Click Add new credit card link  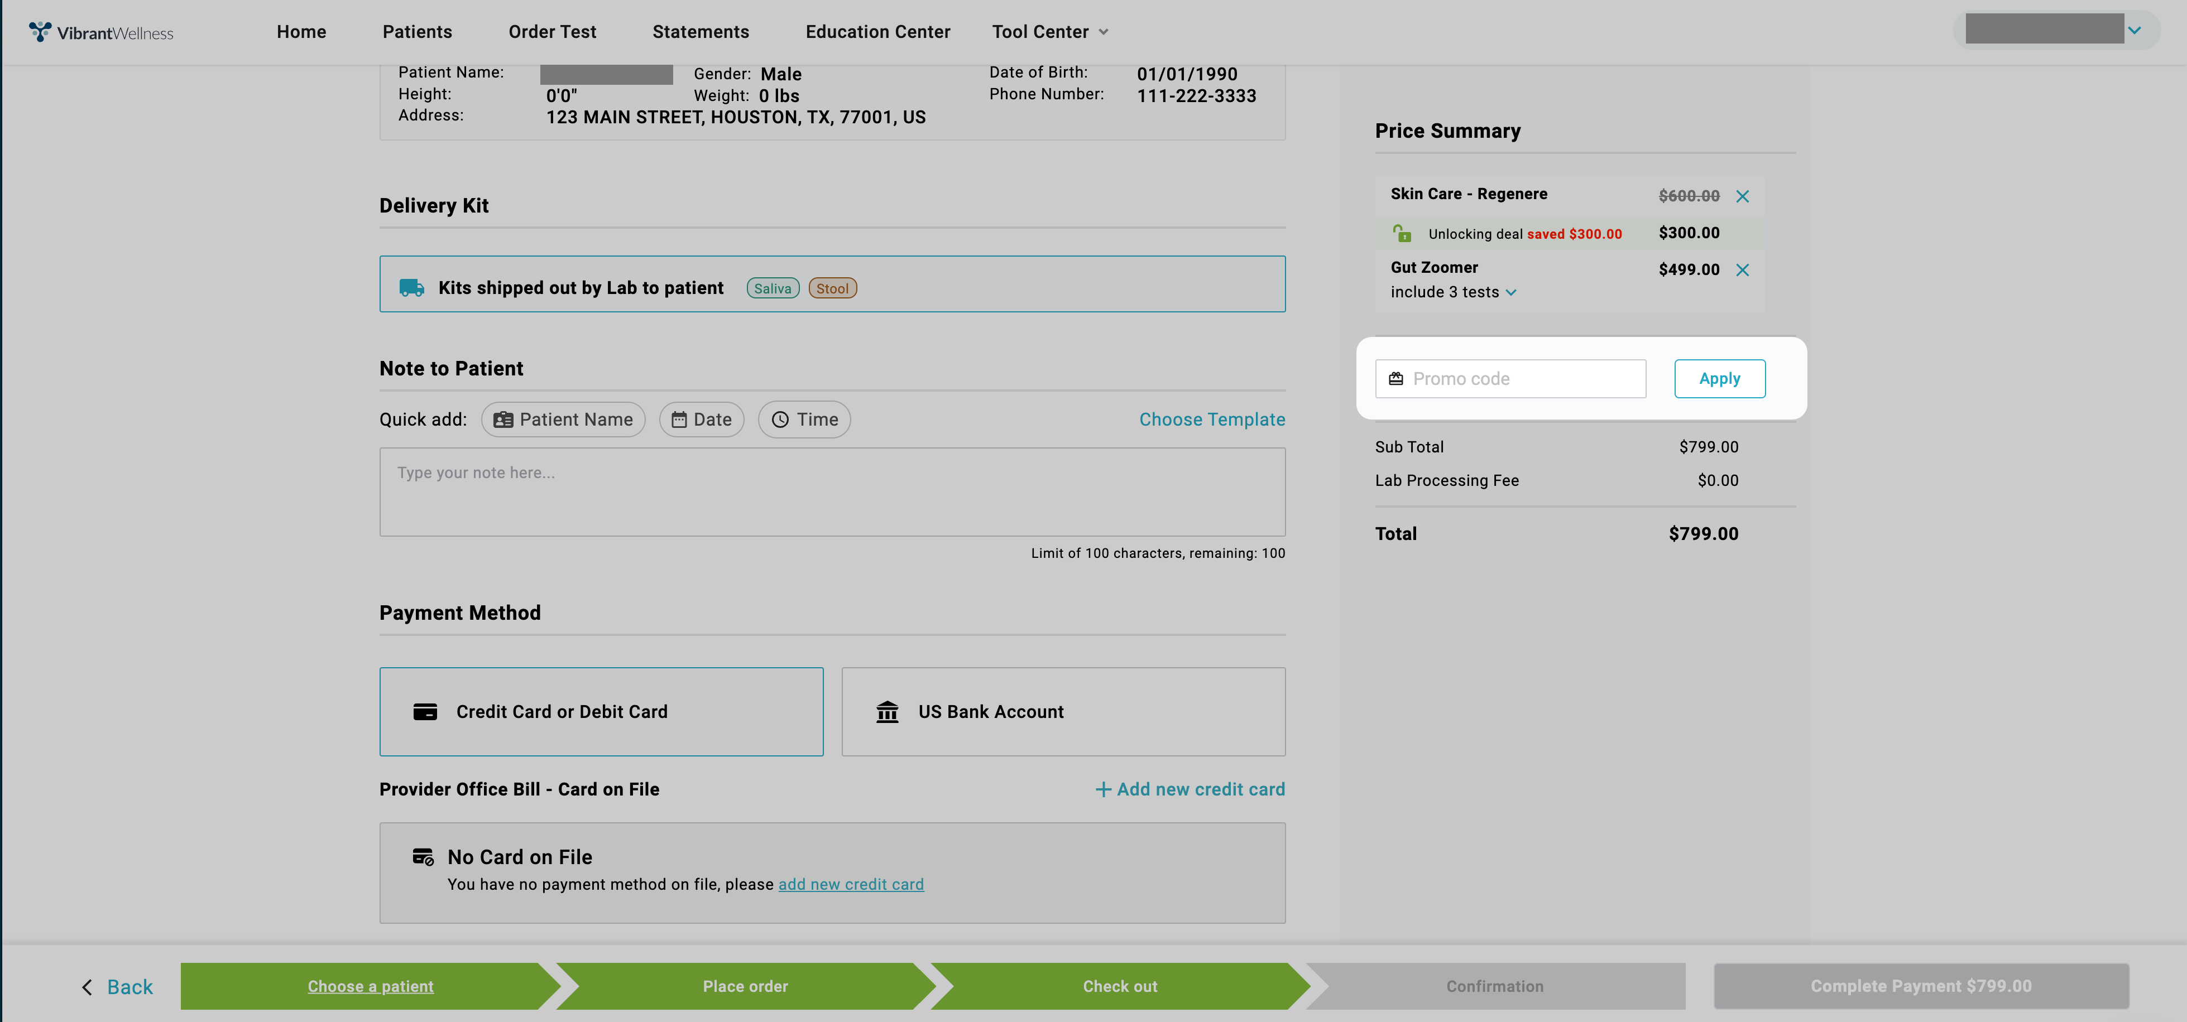(x=1190, y=789)
